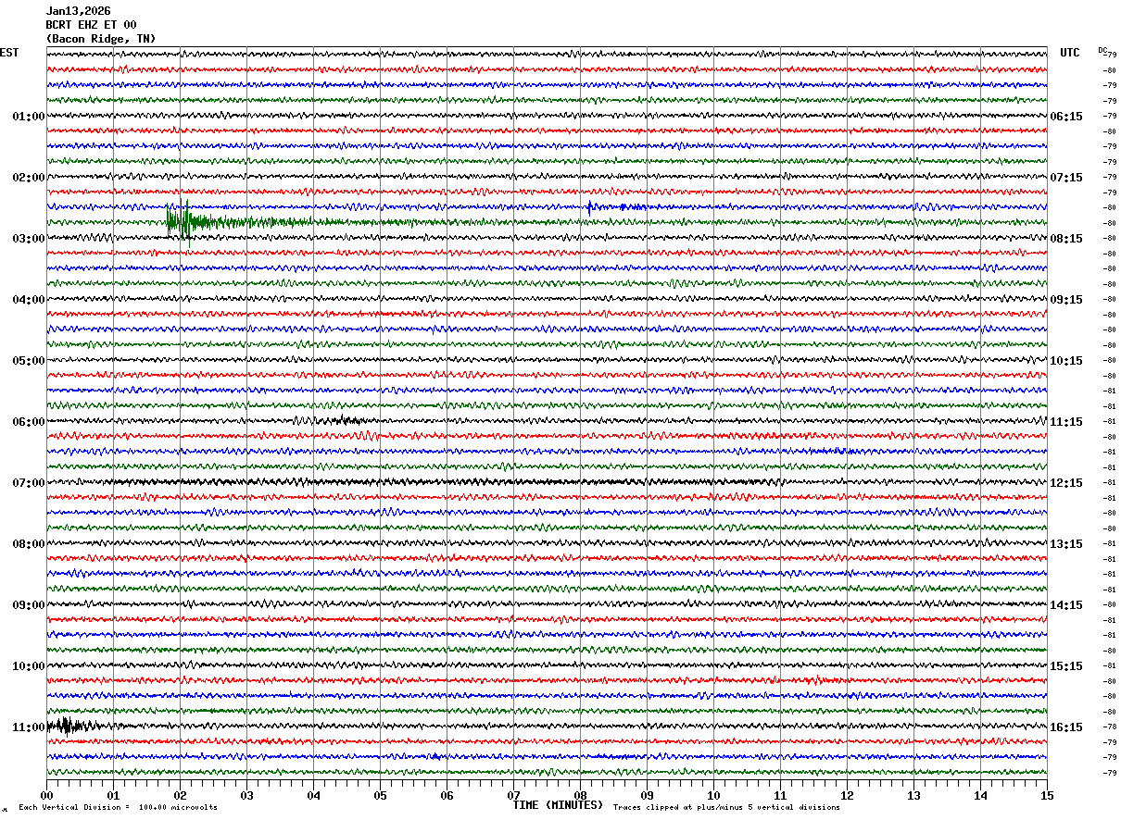Click the 05 minute tick on x-axis
This screenshot has width=1121, height=820.
[380, 795]
